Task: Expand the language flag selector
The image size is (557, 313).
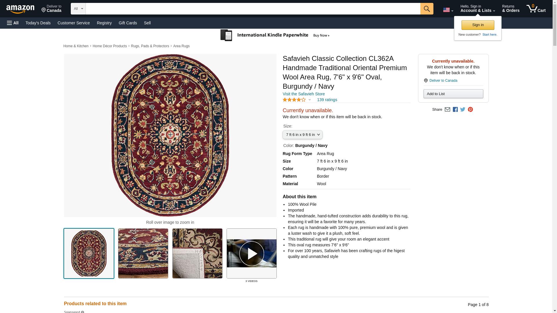Action: pyautogui.click(x=448, y=10)
